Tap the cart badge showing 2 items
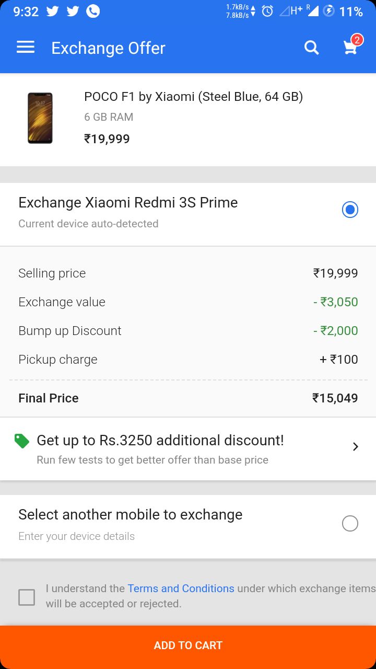This screenshot has width=376, height=669. click(x=357, y=40)
